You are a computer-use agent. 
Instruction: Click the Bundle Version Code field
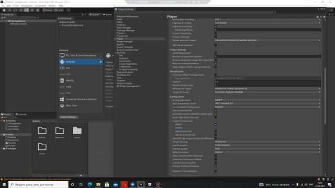point(267,85)
